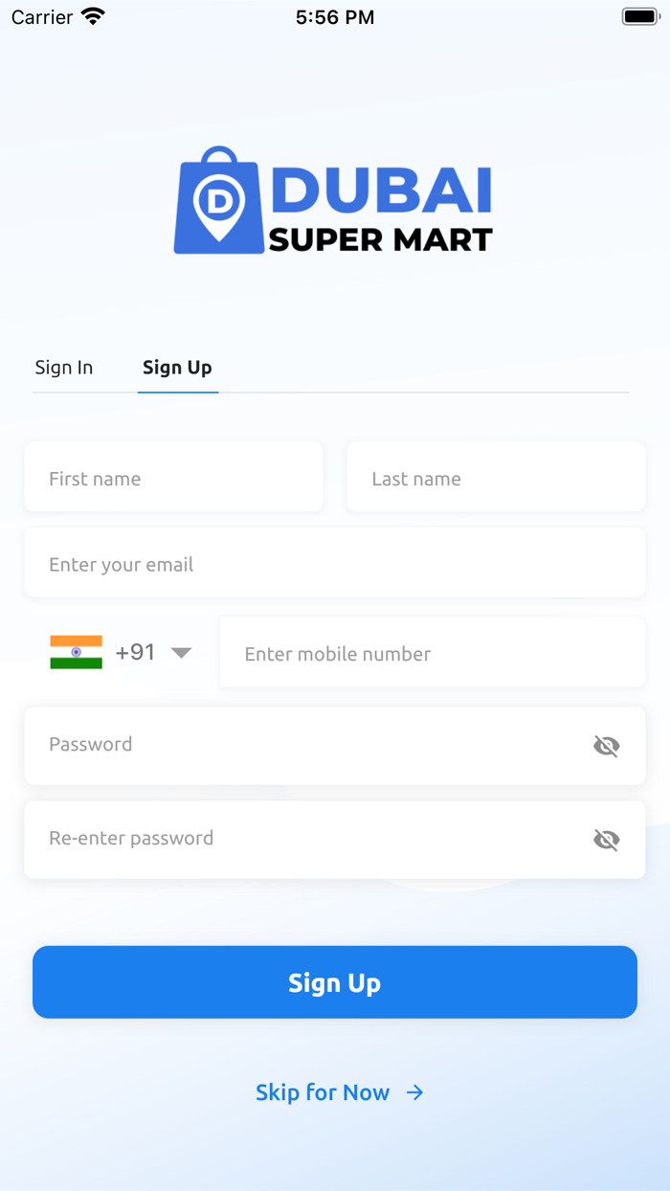This screenshot has height=1191, width=670.
Task: Click the Re-enter password field
Action: pyautogui.click(x=306, y=839)
